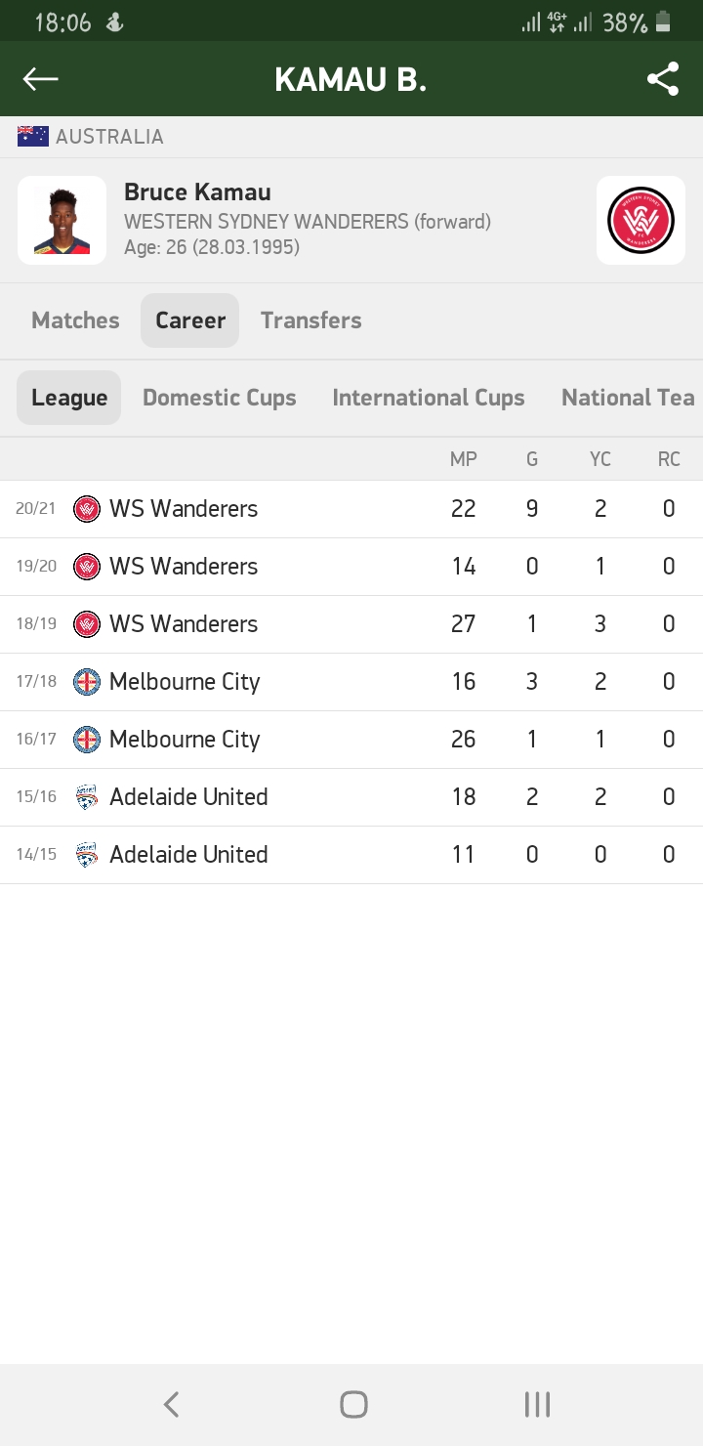Tap the share icon in header

663,79
